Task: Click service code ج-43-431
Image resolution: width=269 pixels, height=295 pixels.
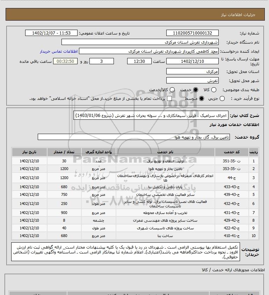Action: tap(232, 213)
